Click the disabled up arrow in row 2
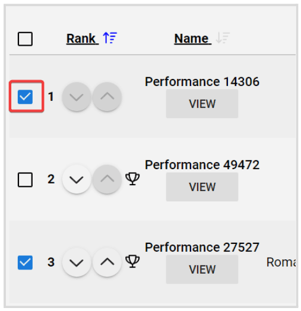 pos(107,179)
